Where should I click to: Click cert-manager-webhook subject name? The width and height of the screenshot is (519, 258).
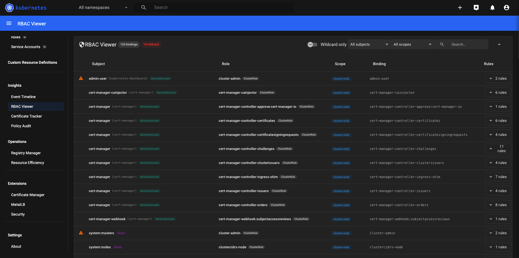(107, 219)
